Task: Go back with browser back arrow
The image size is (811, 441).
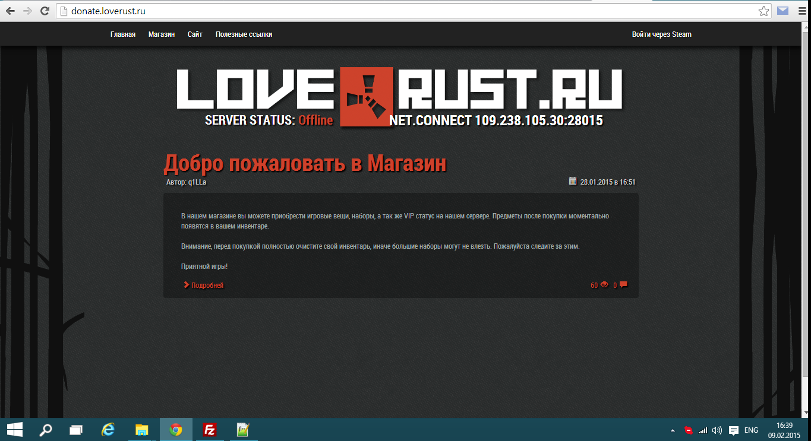Action: [x=10, y=11]
